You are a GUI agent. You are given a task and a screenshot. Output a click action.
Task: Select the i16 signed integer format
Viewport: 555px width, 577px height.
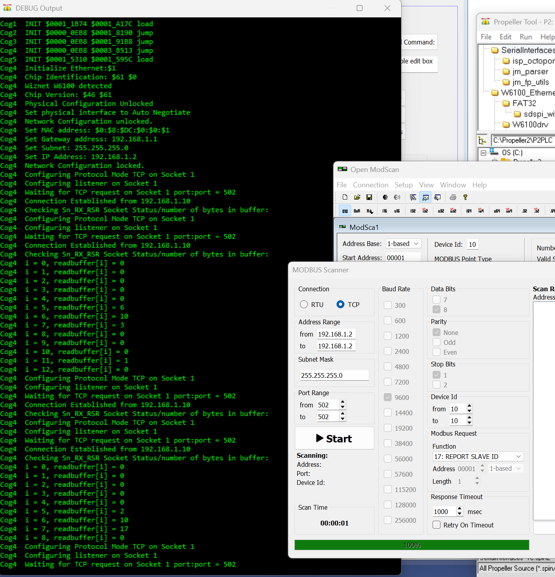pyautogui.click(x=385, y=211)
